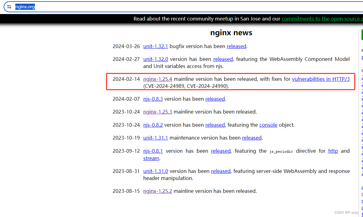The height and width of the screenshot is (217, 363).
Task: Open the njs-0.8.2 link
Action: pyautogui.click(x=153, y=125)
